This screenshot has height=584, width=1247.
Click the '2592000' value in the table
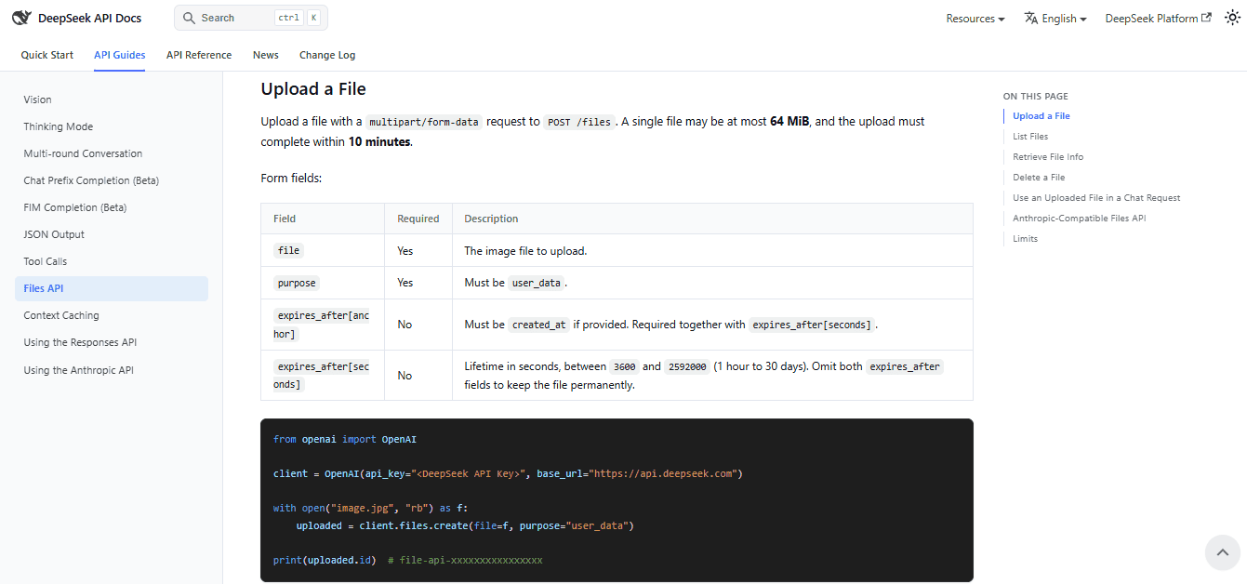(x=687, y=366)
